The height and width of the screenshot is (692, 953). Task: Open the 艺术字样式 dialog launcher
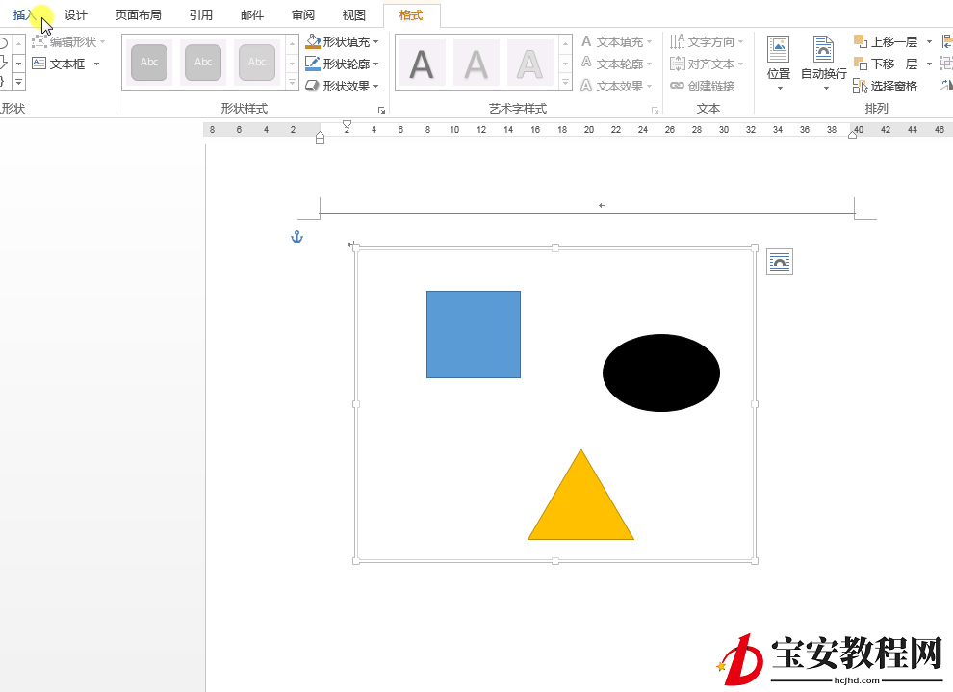tap(655, 110)
